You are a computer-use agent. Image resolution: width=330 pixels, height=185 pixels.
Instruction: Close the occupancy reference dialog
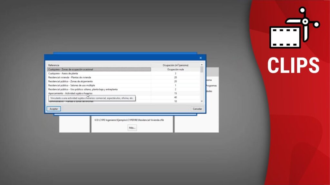tap(200, 58)
